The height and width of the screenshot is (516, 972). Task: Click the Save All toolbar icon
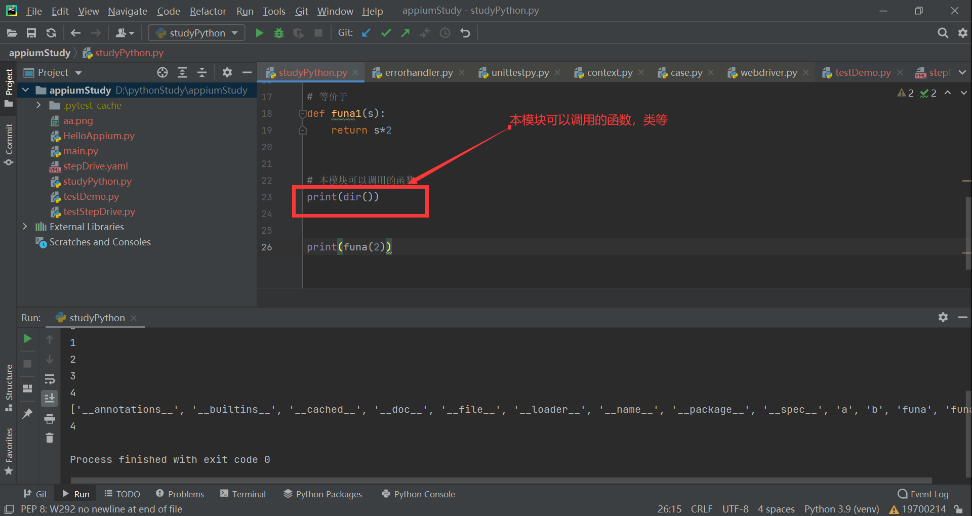31,33
